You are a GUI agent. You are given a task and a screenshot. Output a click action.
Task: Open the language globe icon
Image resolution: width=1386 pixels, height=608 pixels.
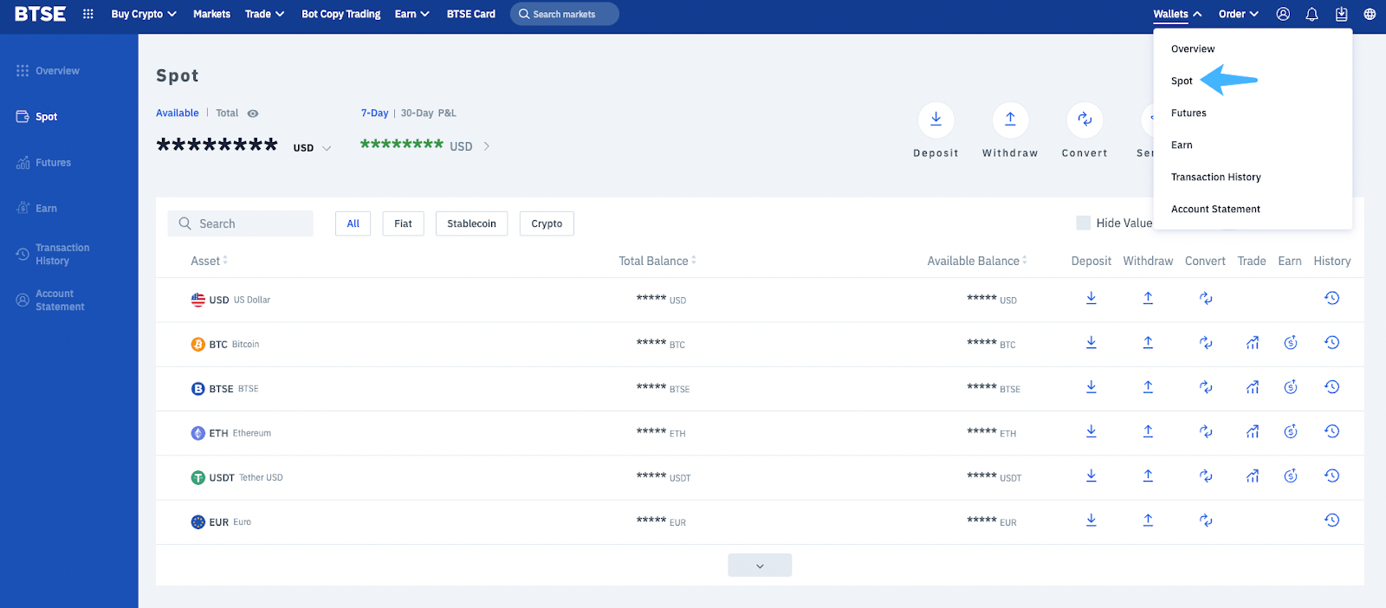click(x=1370, y=14)
